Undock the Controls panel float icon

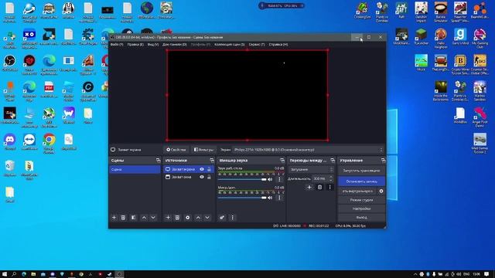click(383, 161)
